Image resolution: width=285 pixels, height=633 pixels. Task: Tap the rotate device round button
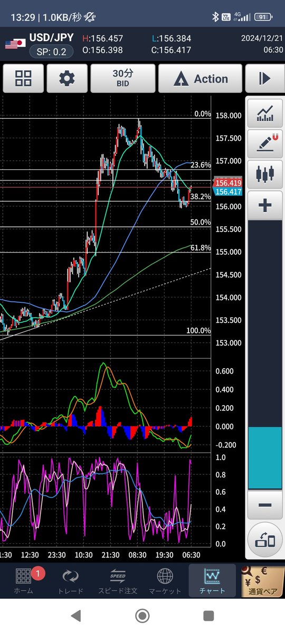[x=265, y=540]
